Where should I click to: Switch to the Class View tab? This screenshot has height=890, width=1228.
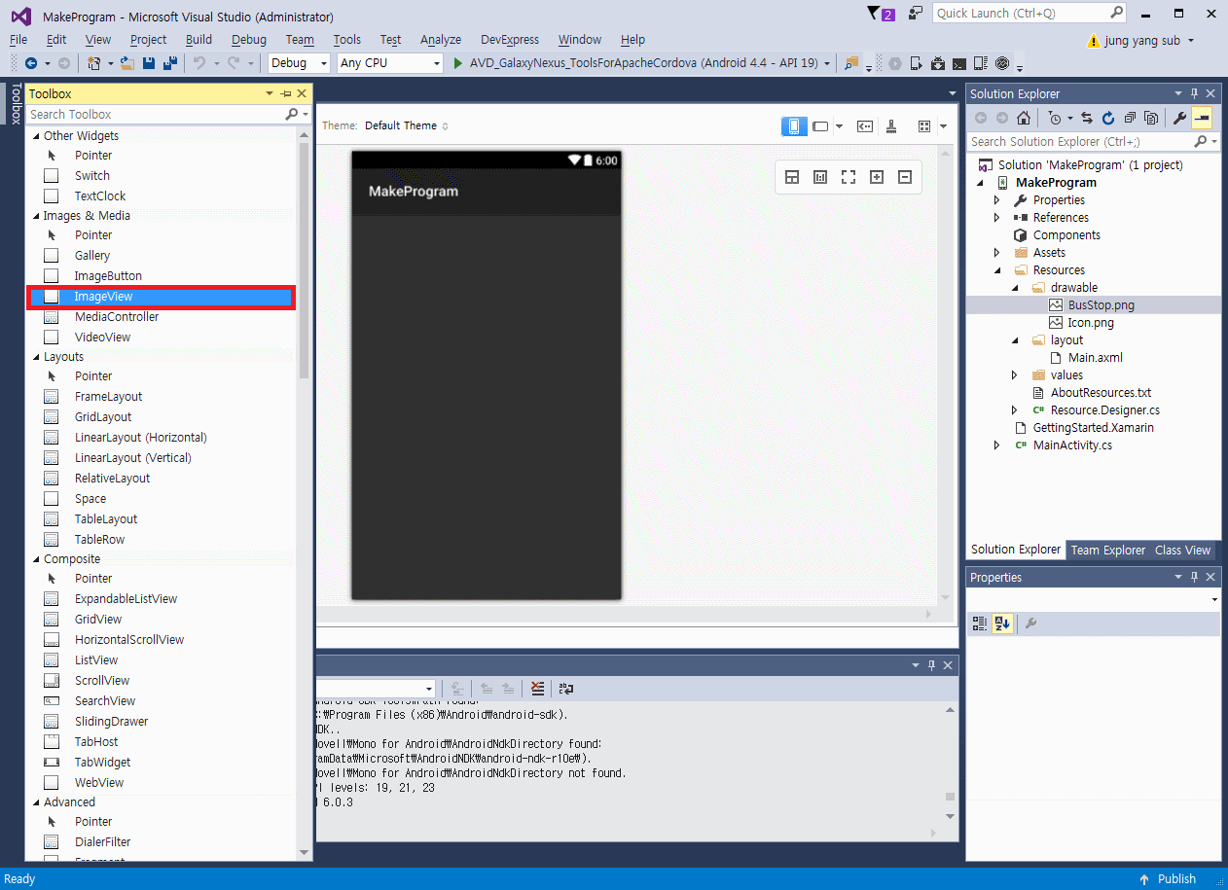click(1182, 550)
